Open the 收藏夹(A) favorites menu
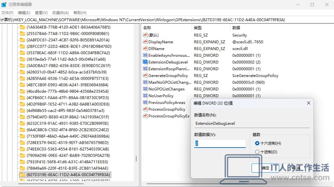Viewport: 334px width, 187px height. point(60,13)
